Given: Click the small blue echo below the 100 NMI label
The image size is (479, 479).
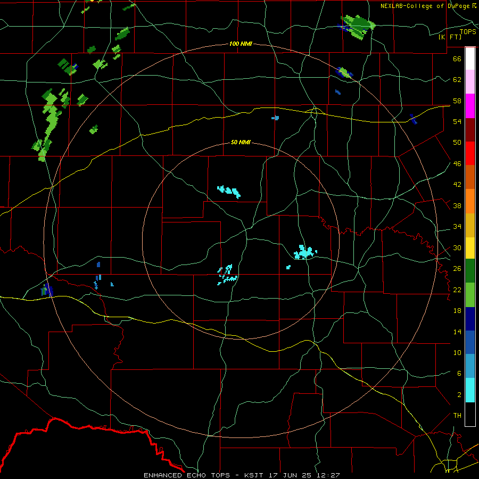Looking at the screenshot, I should pyautogui.click(x=275, y=118).
